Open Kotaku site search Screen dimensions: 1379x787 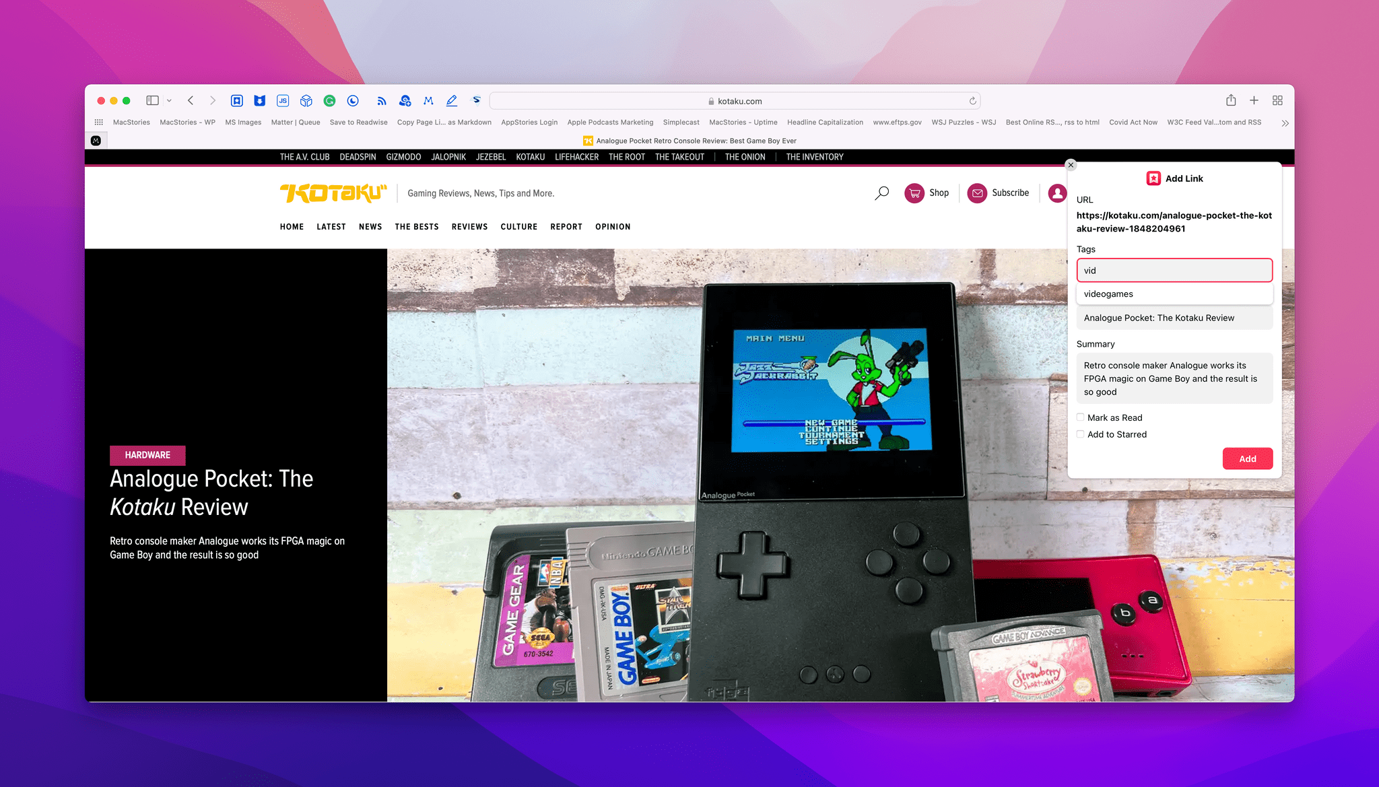881,193
